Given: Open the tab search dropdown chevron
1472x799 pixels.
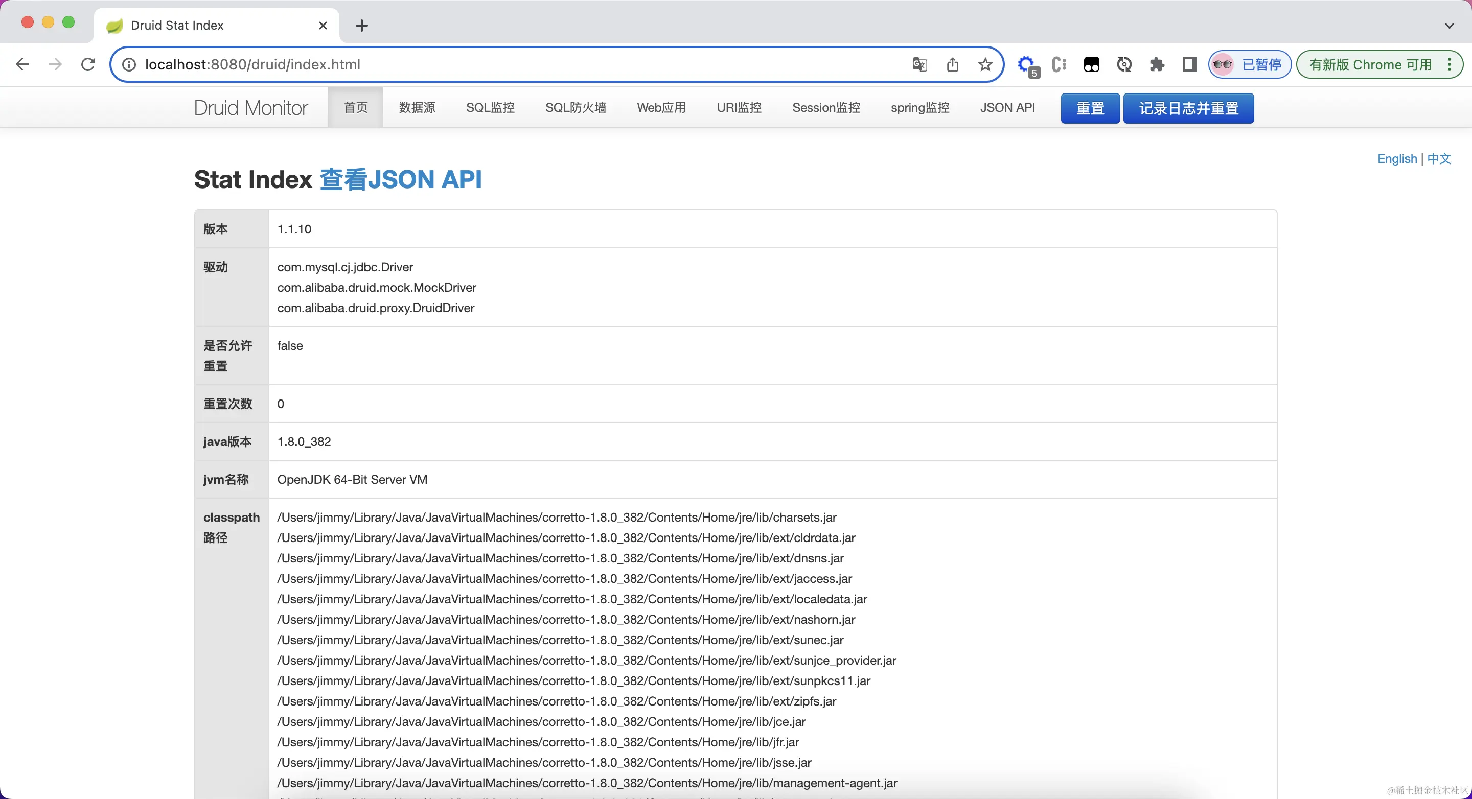Looking at the screenshot, I should pos(1448,25).
